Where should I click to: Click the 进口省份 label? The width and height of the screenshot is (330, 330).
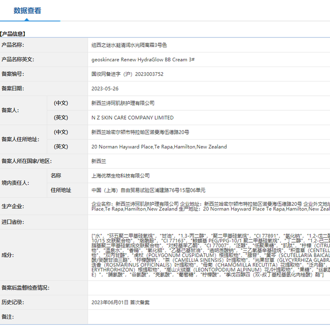12,222
